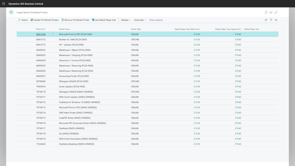Open page in a new window icon
The height and width of the screenshot is (166, 295).
[x=271, y=12]
